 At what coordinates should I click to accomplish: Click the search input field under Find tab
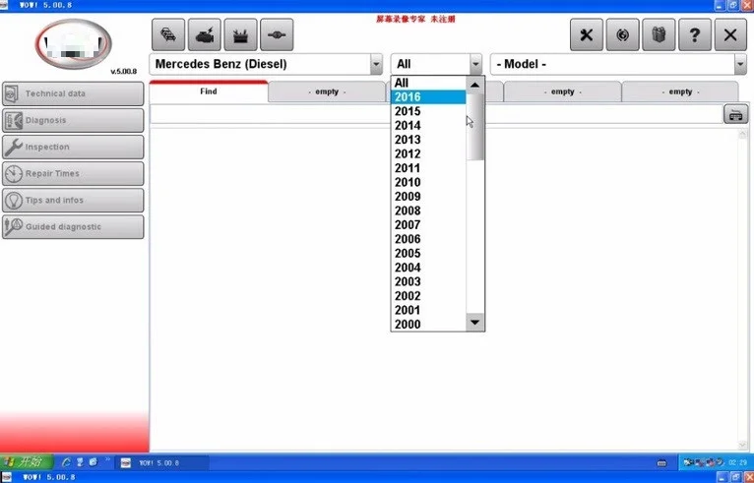click(436, 114)
